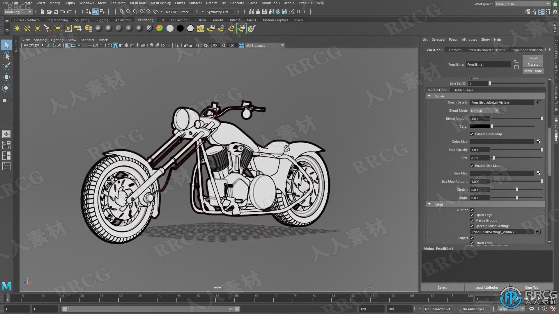The height and width of the screenshot is (314, 559).
Task: Click the Redo arrow icon
Action: [x=69, y=12]
